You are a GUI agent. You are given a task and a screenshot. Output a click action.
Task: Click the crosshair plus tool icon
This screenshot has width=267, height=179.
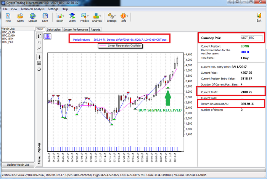click(39, 57)
